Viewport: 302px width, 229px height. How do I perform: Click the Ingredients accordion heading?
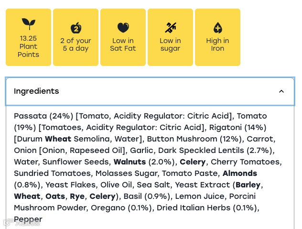37,91
